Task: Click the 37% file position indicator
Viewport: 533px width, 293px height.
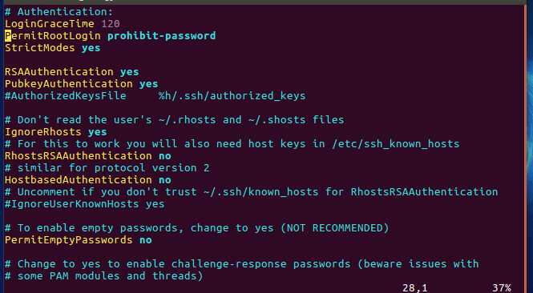Action: tap(502, 288)
